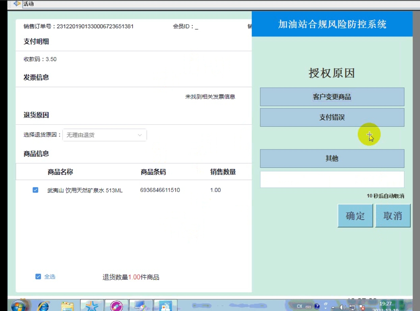Image resolution: width=420 pixels, height=311 pixels.
Task: Open the file explorer folder icon
Action: coord(67,306)
